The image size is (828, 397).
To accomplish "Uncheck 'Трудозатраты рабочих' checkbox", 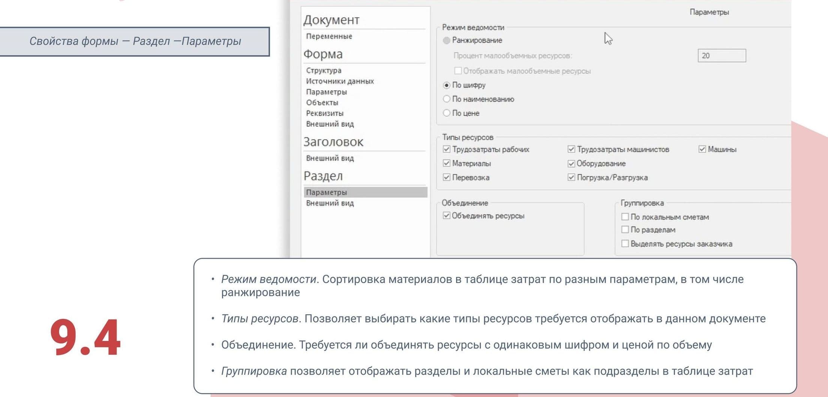I will 446,149.
